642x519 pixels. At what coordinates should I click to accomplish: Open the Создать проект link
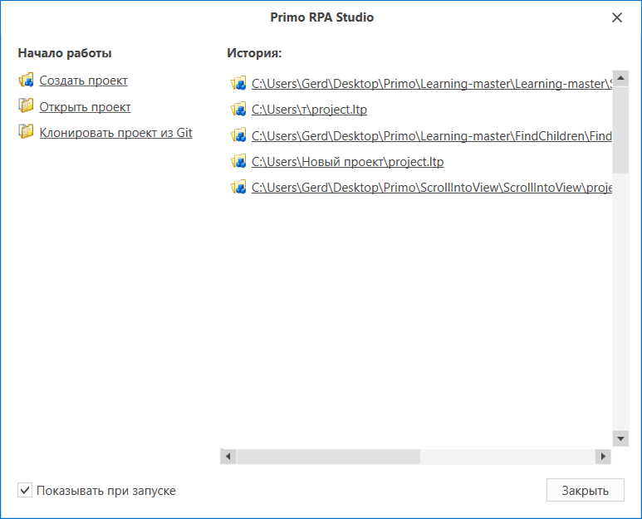pos(84,81)
